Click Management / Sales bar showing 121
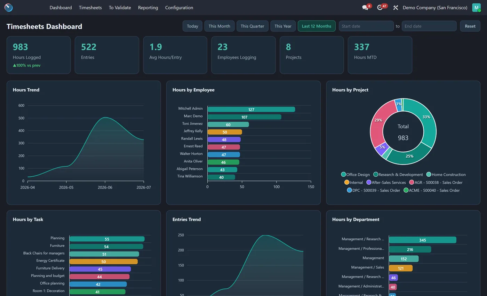The image size is (487, 296). (401, 268)
